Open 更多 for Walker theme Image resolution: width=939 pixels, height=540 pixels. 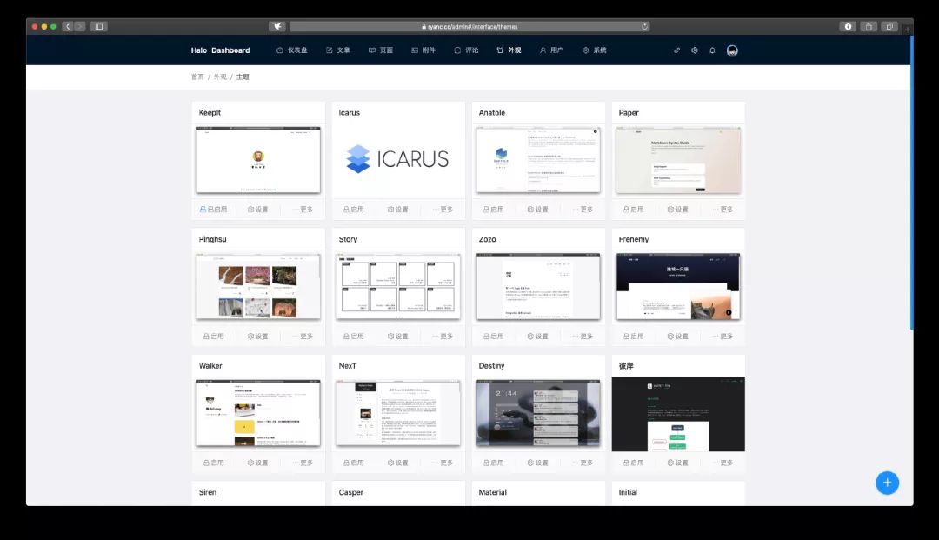pos(303,463)
